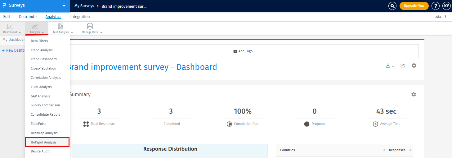Screen dimensions: 452x158
Task: Click the team members icon
Action: pyautogui.click(x=438, y=17)
